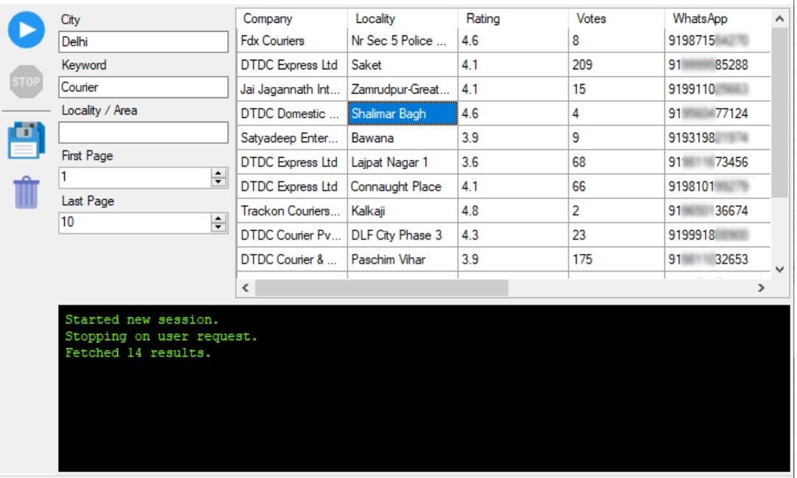This screenshot has height=478, width=797.
Task: Select the Connaught Place locality cell
Action: click(x=403, y=187)
